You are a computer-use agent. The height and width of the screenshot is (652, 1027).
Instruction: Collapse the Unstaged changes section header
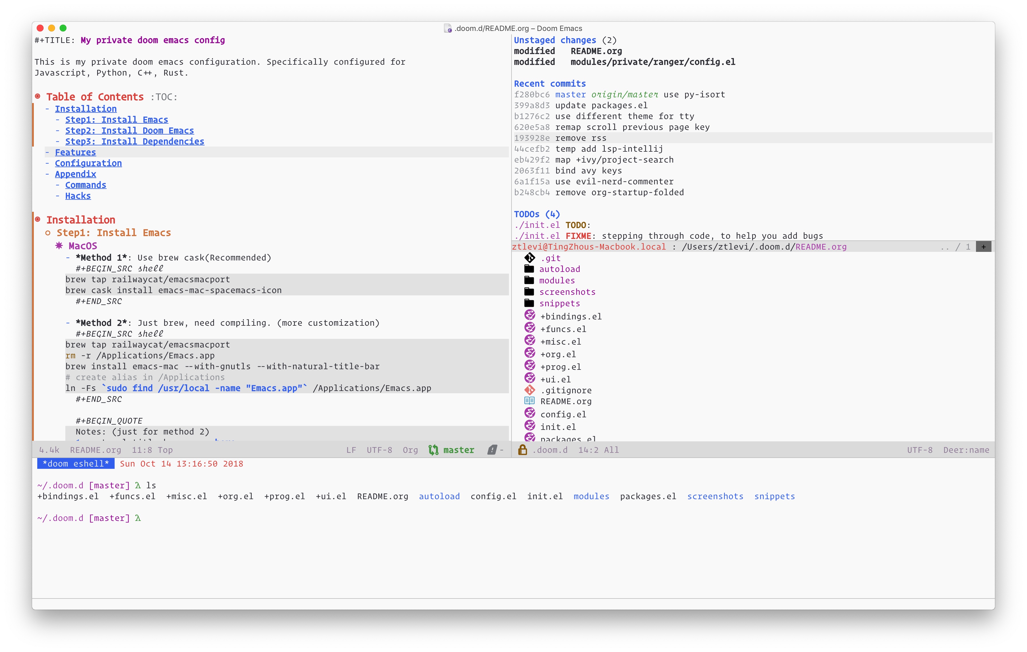point(554,40)
